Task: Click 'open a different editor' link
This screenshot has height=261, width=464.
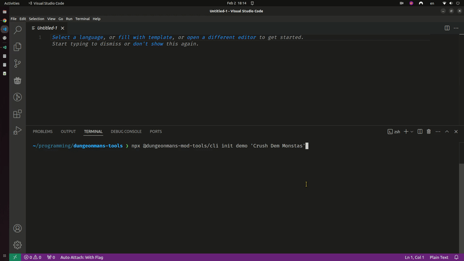Action: (x=222, y=37)
